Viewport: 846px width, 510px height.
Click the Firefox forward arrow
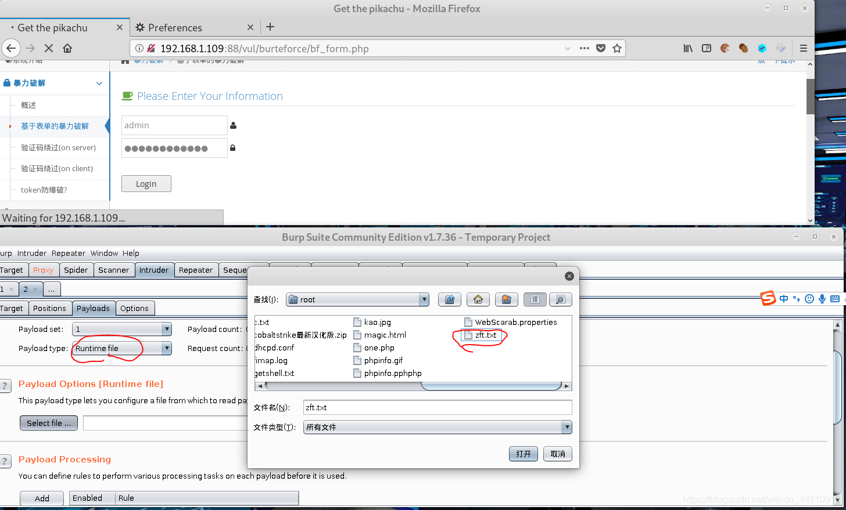(x=31, y=48)
